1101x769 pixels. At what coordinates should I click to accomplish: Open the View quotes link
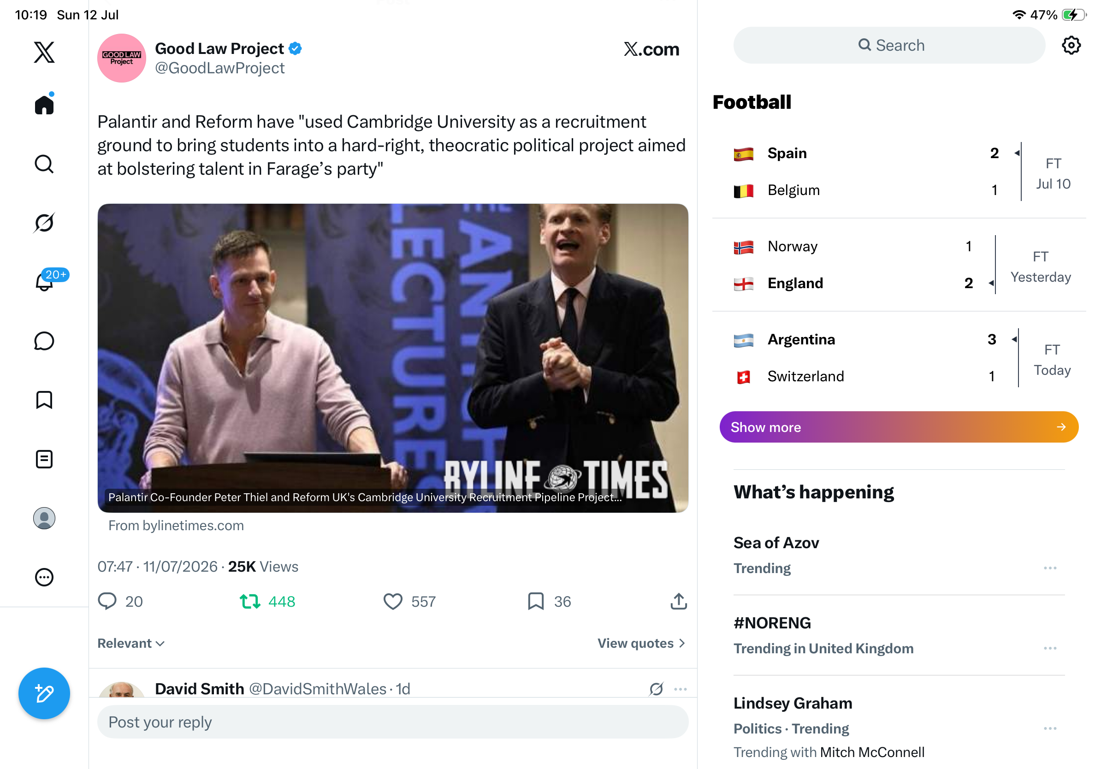coord(641,644)
